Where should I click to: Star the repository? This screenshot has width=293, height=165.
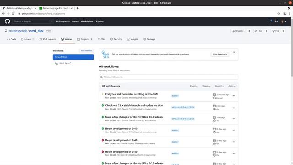pos(259,31)
